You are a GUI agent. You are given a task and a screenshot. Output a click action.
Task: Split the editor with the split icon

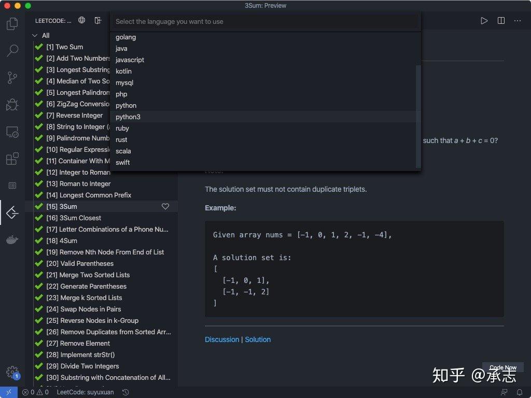click(500, 21)
